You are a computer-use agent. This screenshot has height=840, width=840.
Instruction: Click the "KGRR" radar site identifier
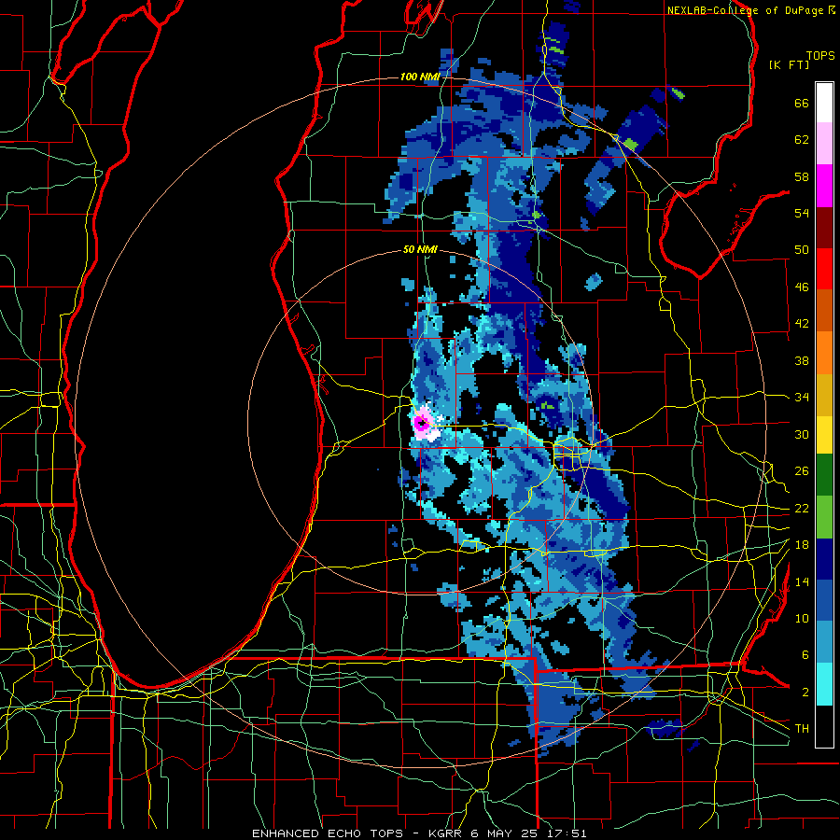(x=444, y=833)
